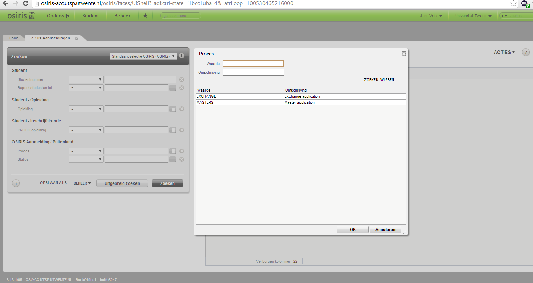Click the info icon in Zoeken header
This screenshot has width=533, height=283.
coord(182,56)
